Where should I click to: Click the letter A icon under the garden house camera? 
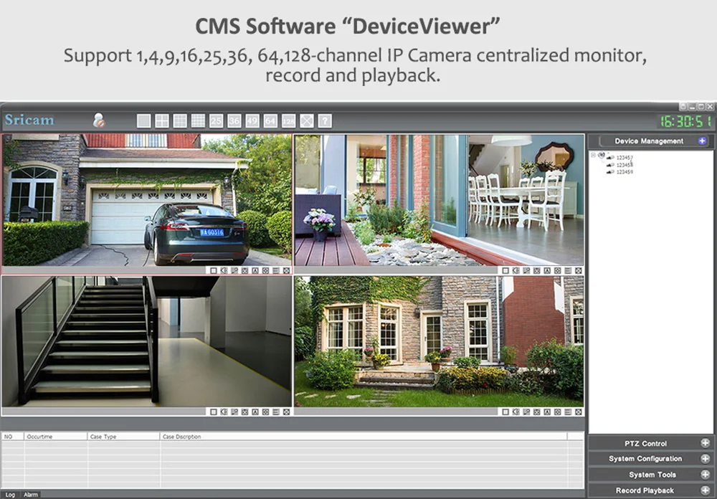[547, 412]
